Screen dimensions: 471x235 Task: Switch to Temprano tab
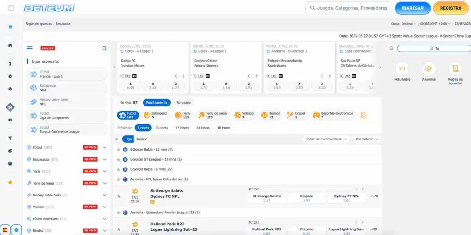point(183,102)
